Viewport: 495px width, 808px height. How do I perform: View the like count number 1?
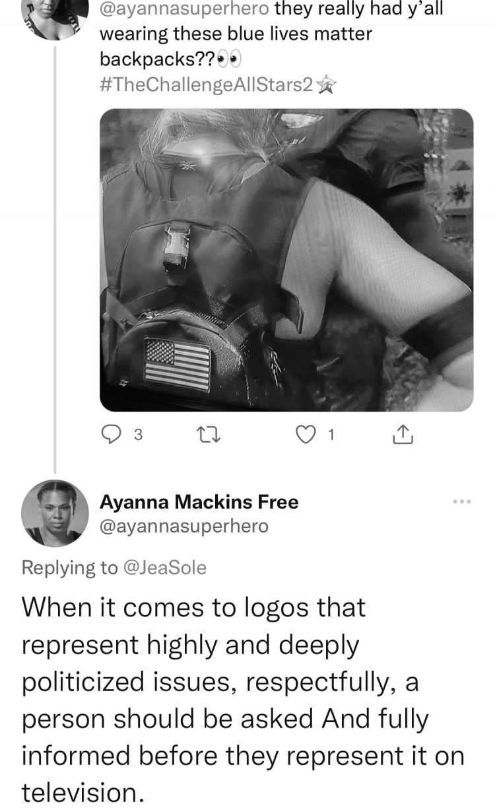[331, 435]
